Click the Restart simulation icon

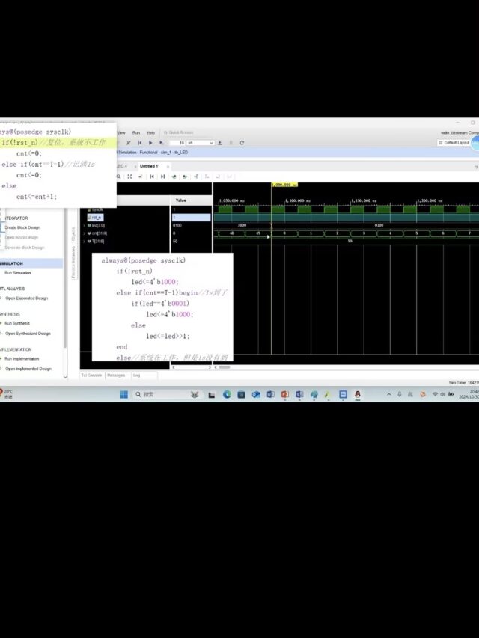point(139,142)
